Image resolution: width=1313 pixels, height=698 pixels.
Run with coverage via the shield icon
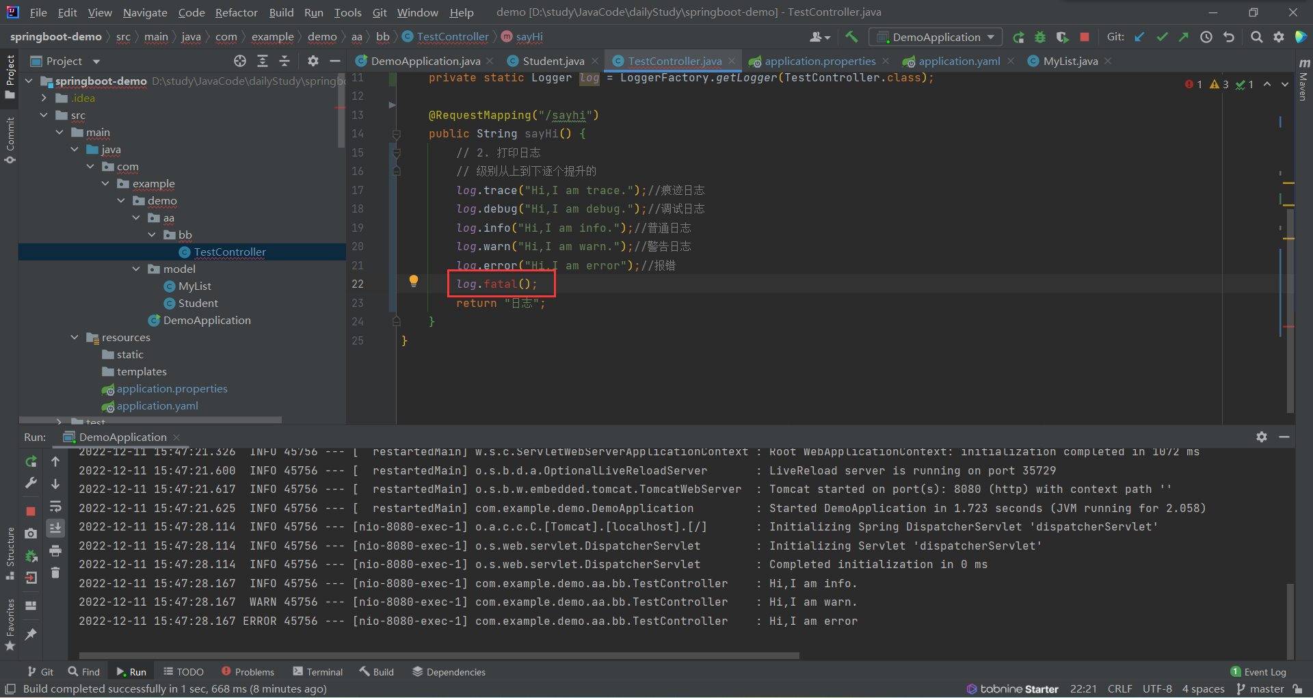pos(1062,37)
